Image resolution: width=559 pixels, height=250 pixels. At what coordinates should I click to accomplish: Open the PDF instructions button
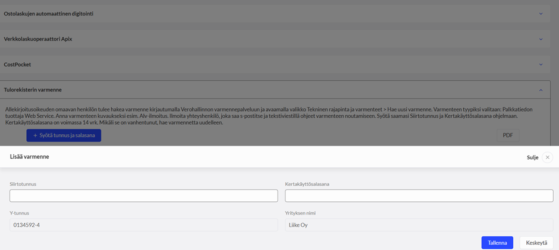pos(508,135)
